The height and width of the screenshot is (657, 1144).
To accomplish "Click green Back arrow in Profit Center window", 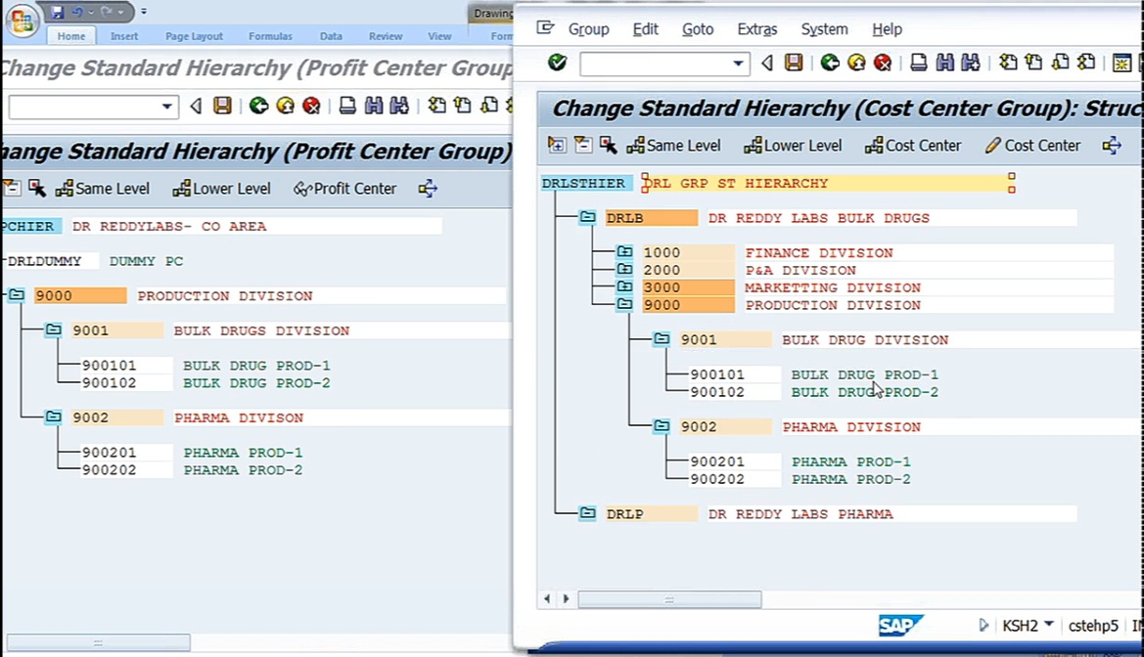I will (x=259, y=106).
